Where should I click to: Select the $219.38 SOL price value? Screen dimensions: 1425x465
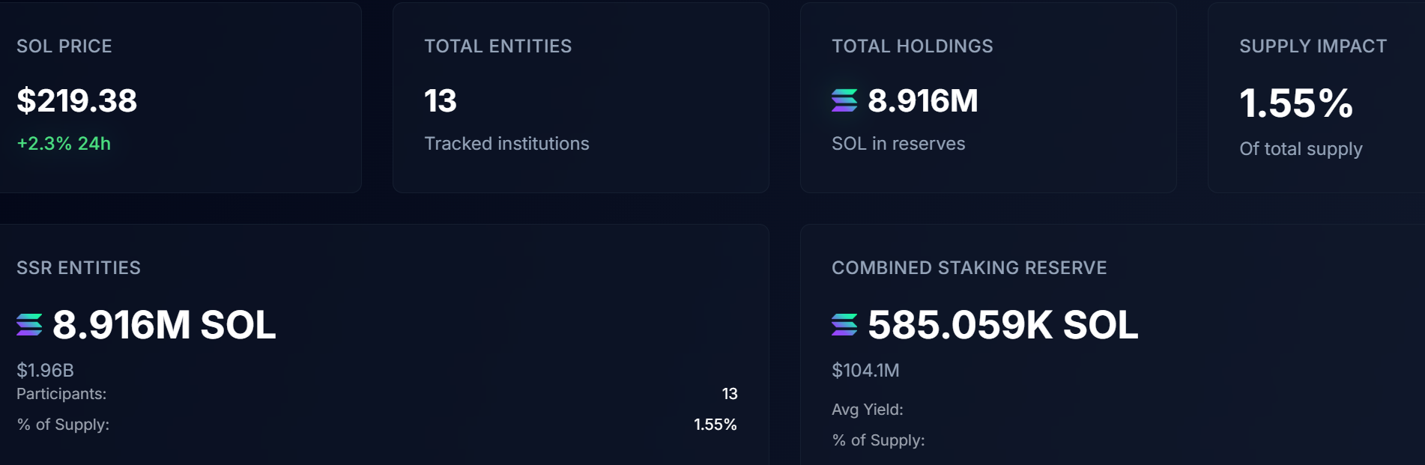[76, 100]
